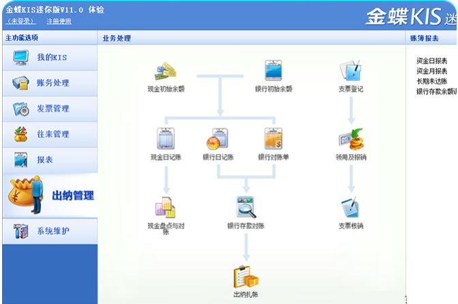458x304 pixels.
Task: Click the 出纳管理 money bag icon
Action: (27, 194)
